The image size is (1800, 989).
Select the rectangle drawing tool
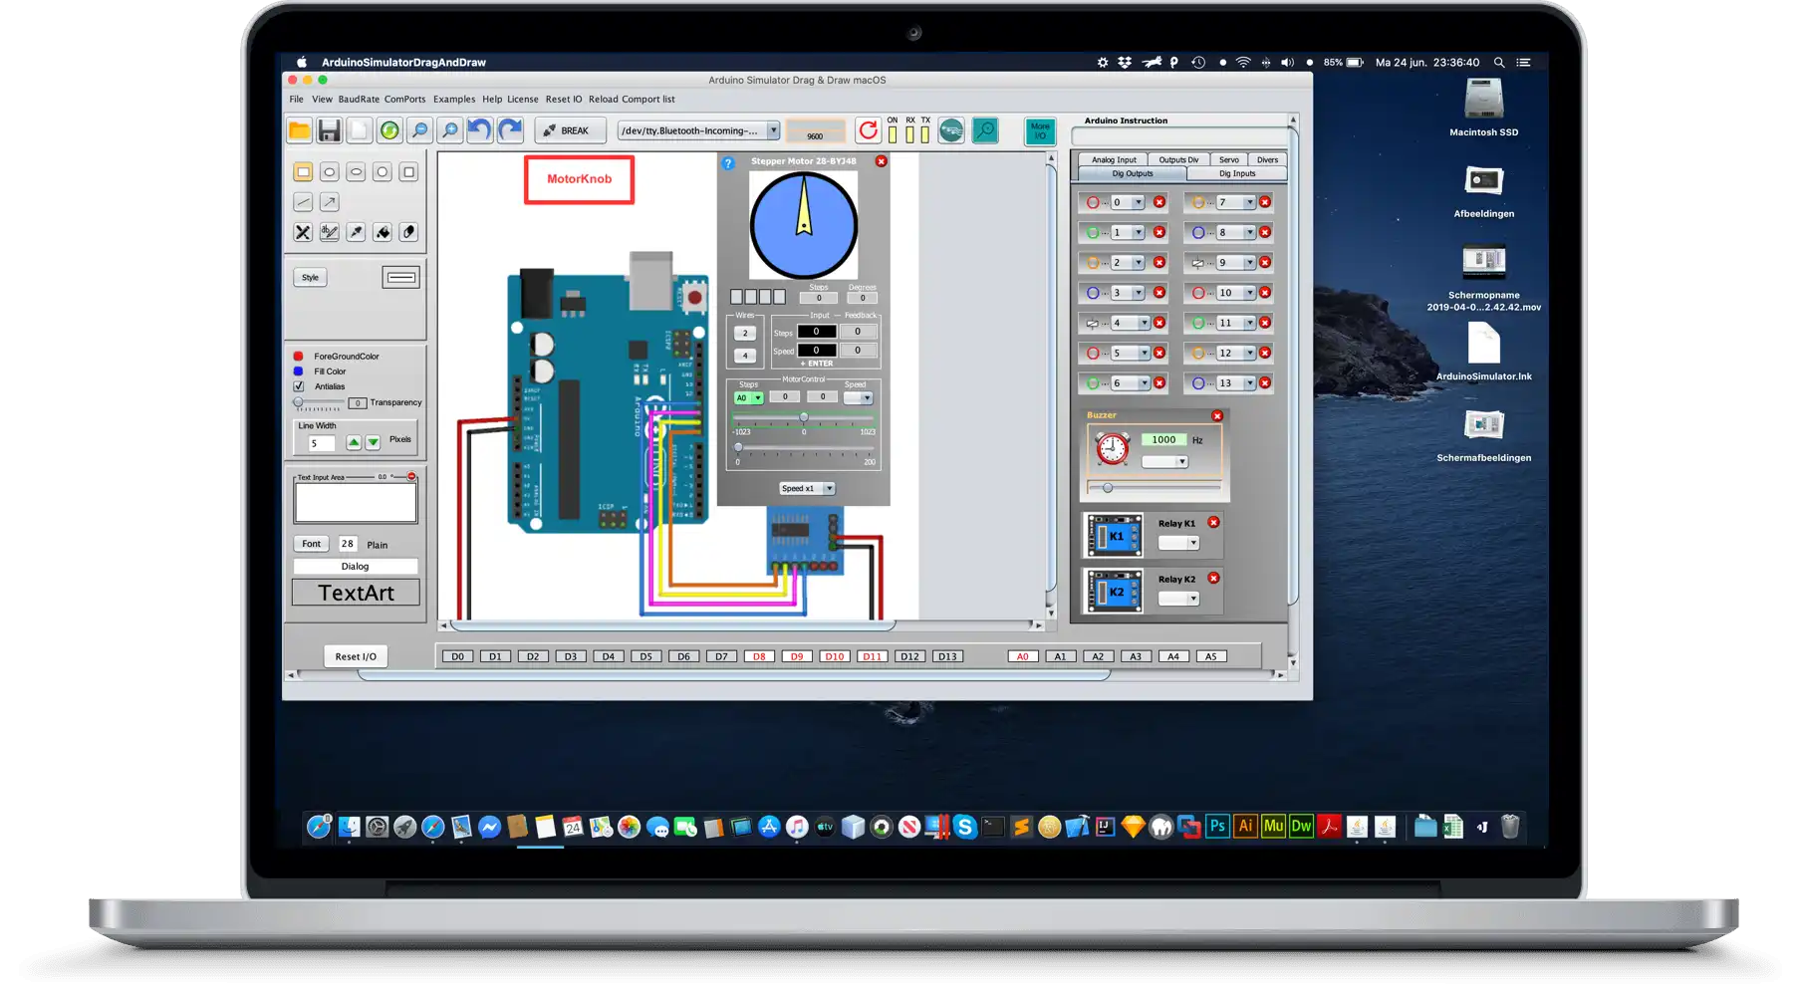click(303, 172)
